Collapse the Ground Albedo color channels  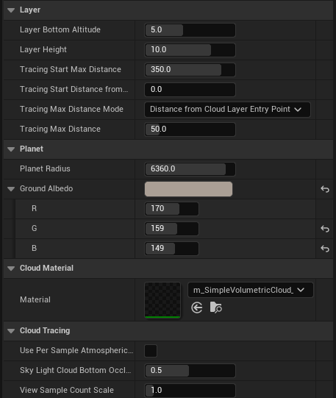11,189
